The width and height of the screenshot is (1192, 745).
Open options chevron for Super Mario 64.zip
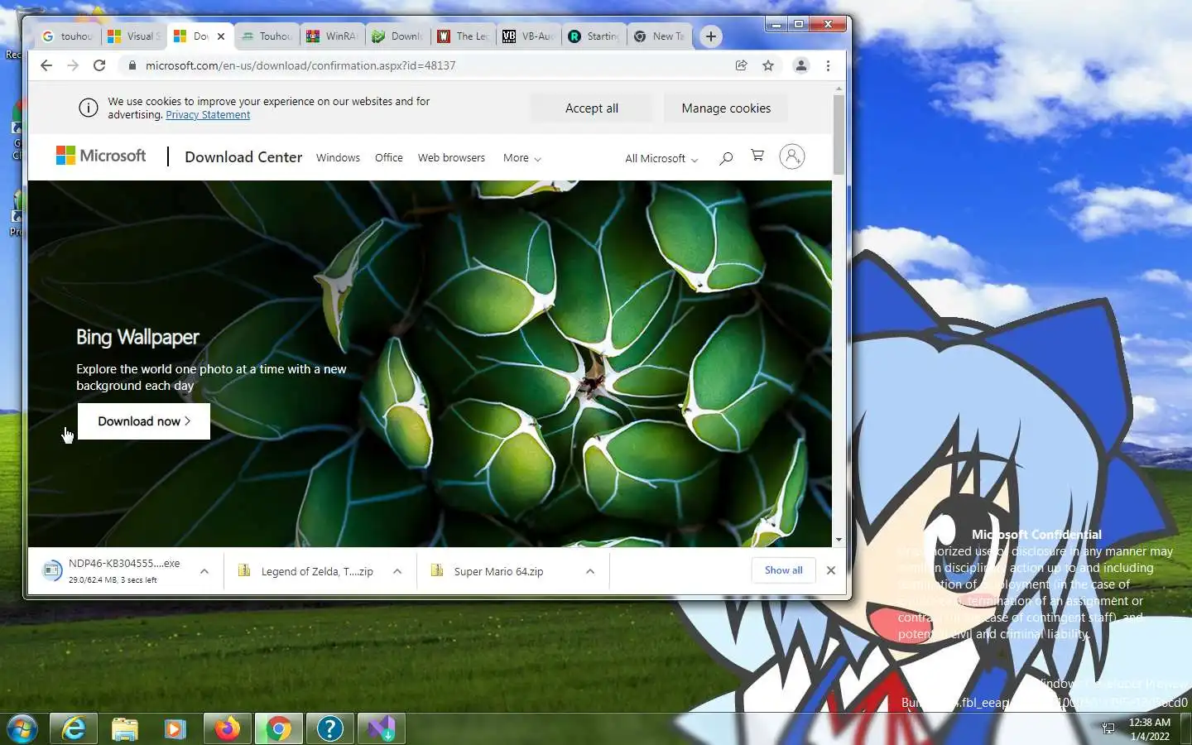coord(590,571)
